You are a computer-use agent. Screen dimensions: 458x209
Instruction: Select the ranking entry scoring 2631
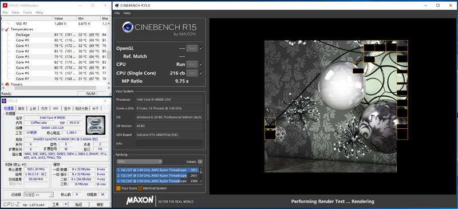157,175
